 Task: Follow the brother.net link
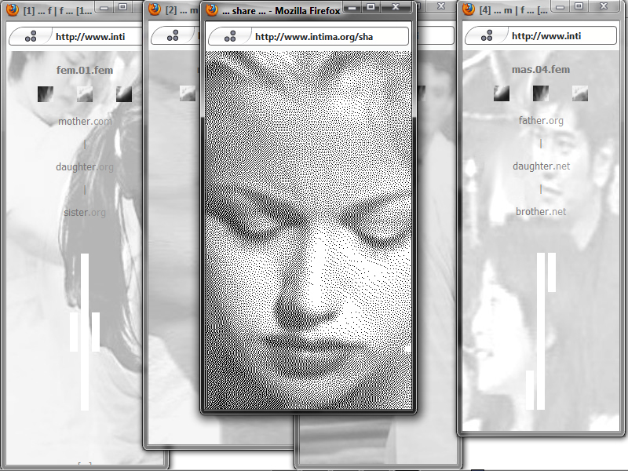tap(541, 212)
